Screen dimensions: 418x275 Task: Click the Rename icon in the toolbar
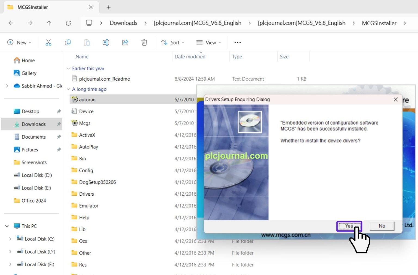coord(106,42)
